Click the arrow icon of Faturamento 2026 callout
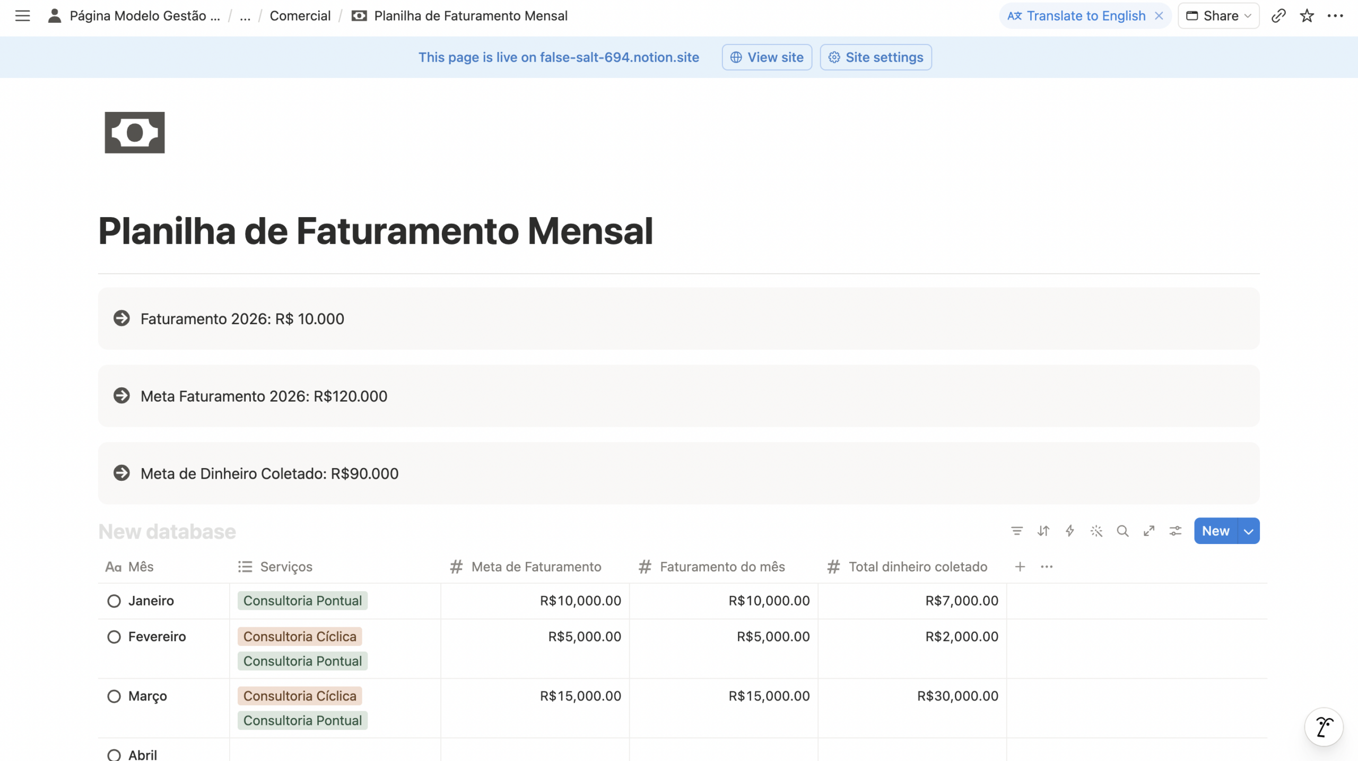Viewport: 1358px width, 761px height. (x=121, y=318)
